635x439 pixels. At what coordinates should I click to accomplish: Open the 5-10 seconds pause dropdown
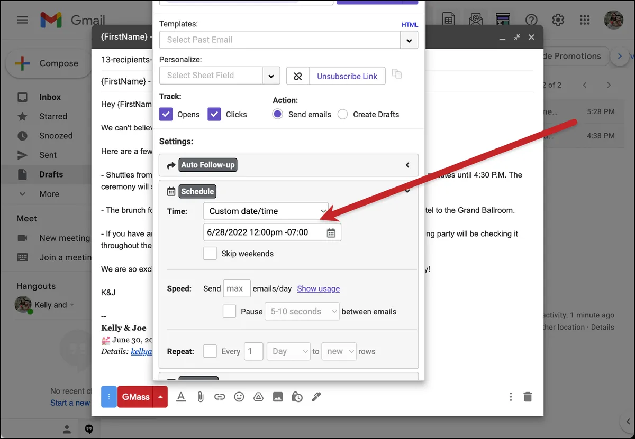point(302,312)
